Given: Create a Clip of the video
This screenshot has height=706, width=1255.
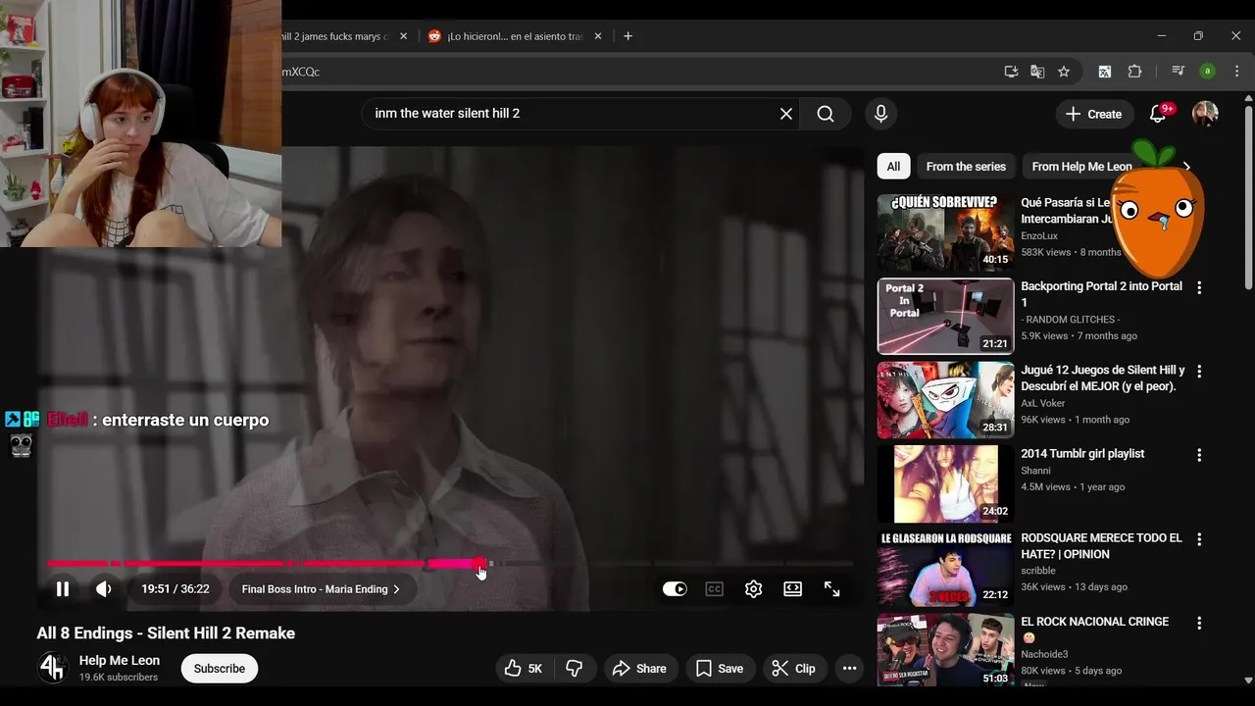Looking at the screenshot, I should pos(794,669).
